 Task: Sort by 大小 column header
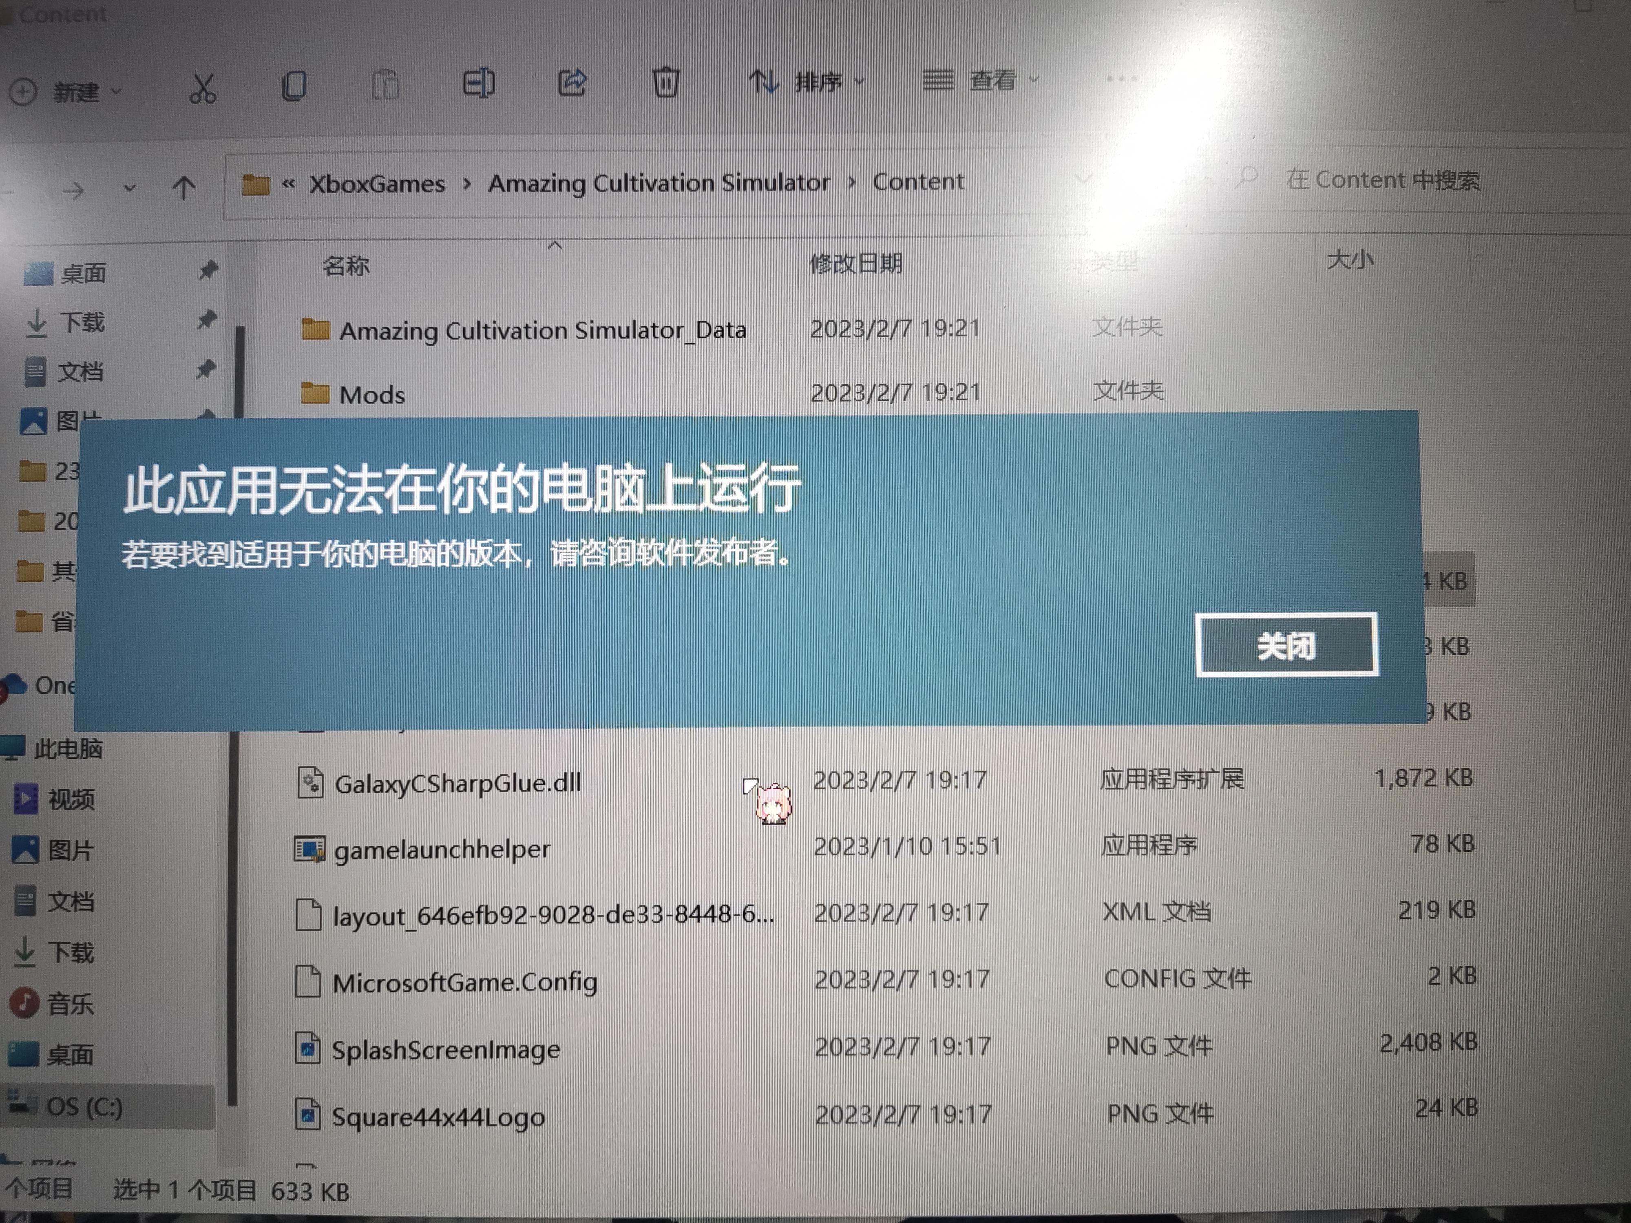(1350, 260)
